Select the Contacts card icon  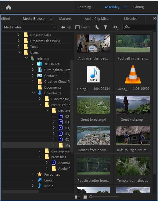[40, 76]
